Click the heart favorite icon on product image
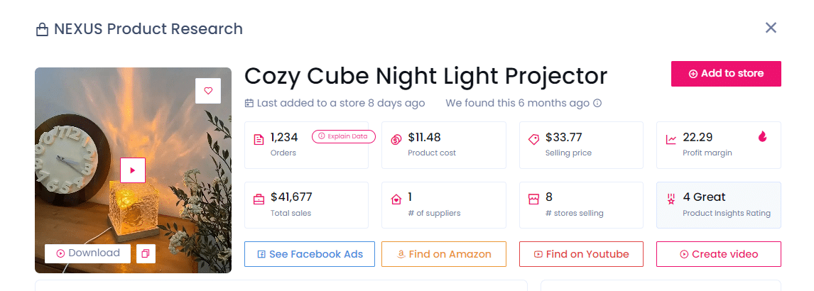 (x=208, y=91)
